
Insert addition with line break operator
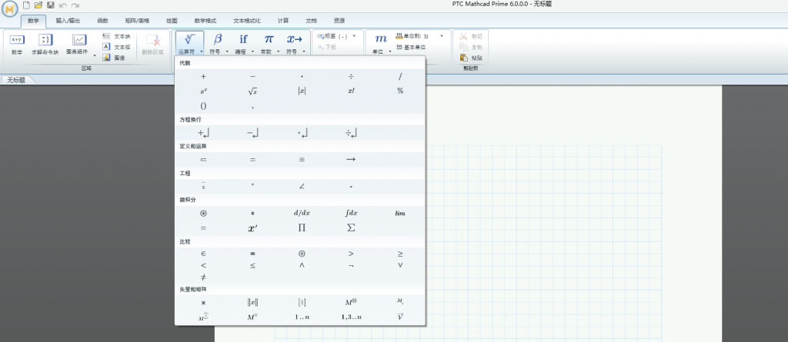click(203, 133)
